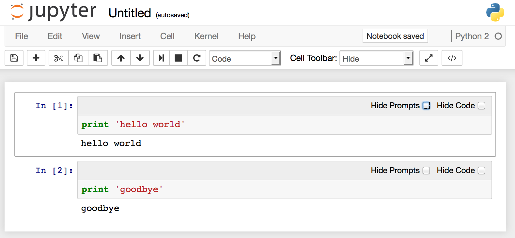Move the selected cell up with the up arrow
The image size is (515, 238).
121,58
